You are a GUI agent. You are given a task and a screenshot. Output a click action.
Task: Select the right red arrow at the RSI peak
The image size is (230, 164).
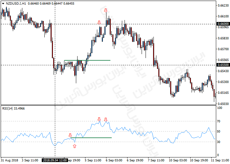point(105,119)
